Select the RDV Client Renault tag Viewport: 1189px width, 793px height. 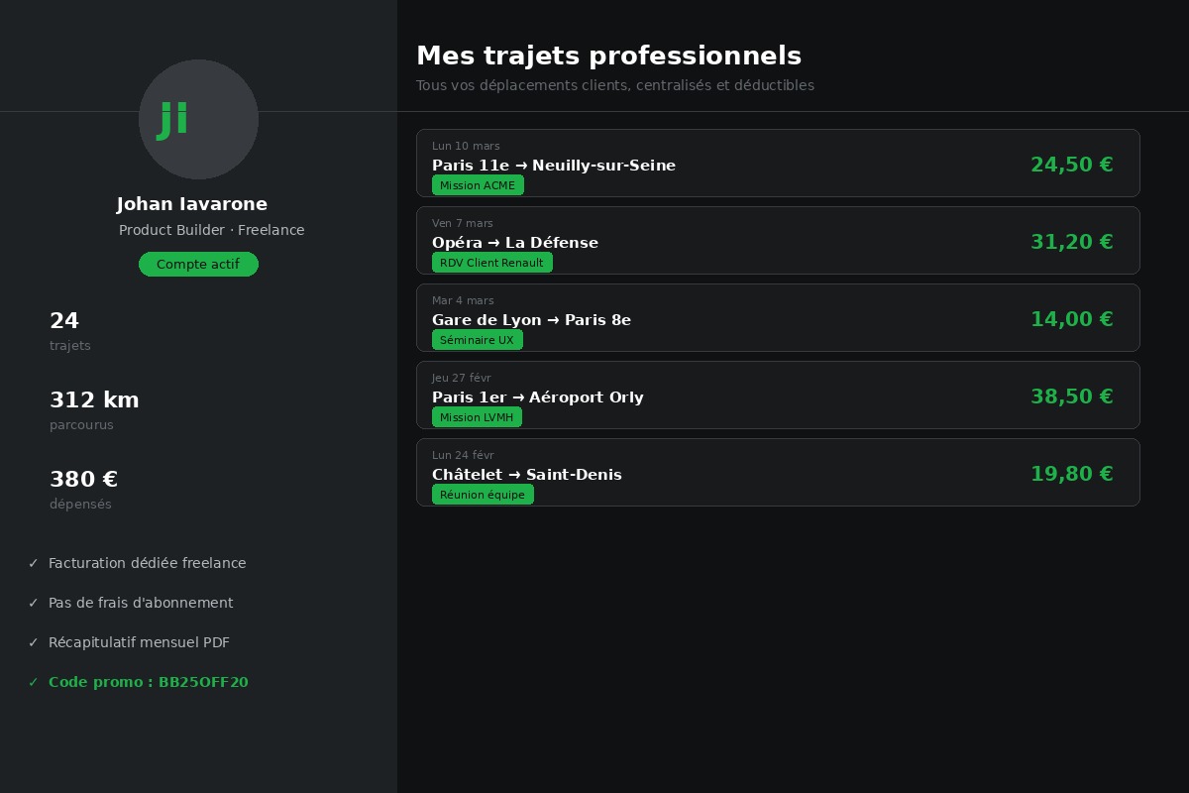(x=491, y=263)
